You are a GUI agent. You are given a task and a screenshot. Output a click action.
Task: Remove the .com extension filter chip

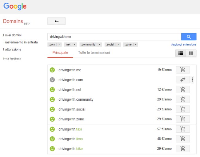[x=59, y=45]
